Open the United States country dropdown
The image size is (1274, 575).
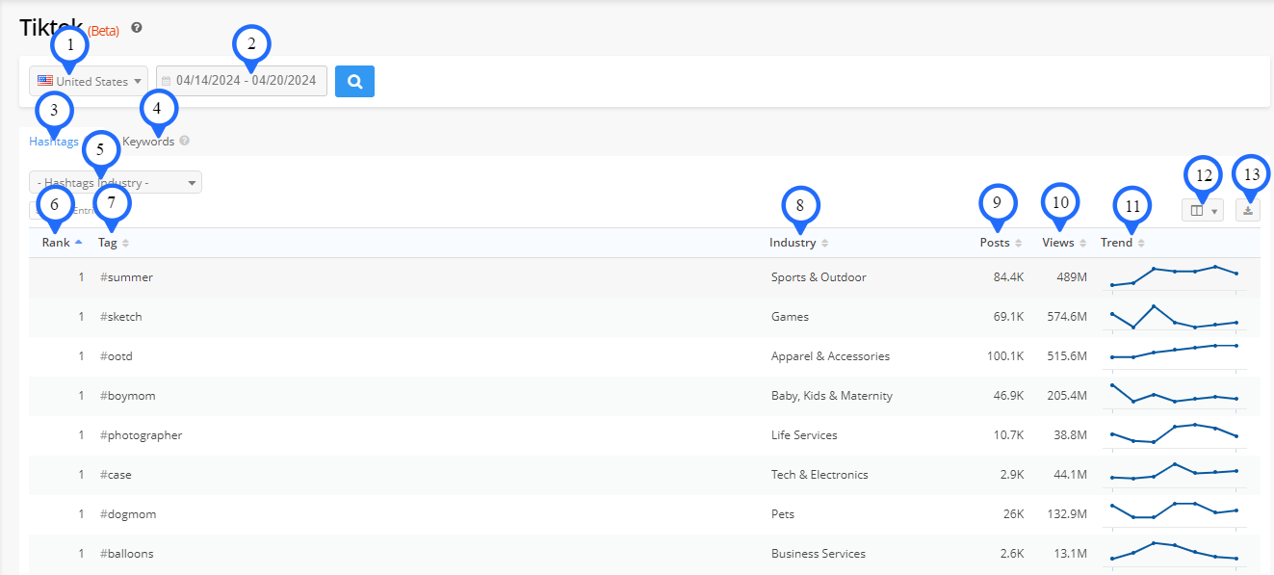point(89,82)
